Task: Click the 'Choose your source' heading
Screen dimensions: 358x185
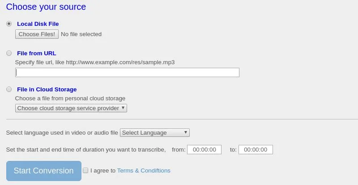Action: [46, 7]
